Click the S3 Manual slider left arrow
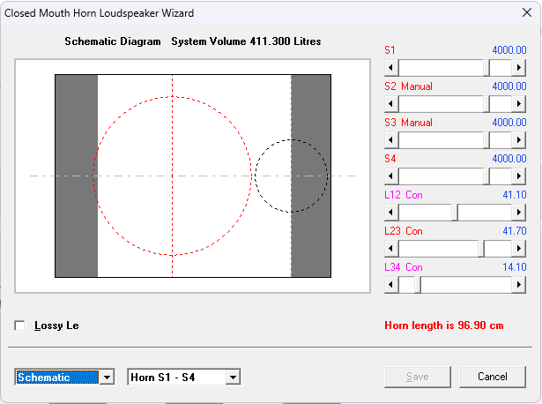The width and height of the screenshot is (542, 404). pyautogui.click(x=391, y=139)
